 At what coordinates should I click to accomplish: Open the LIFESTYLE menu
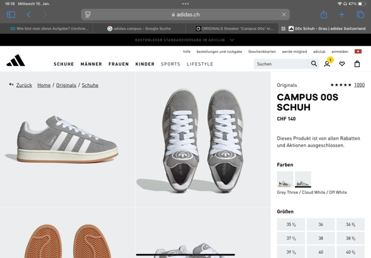(x=200, y=64)
